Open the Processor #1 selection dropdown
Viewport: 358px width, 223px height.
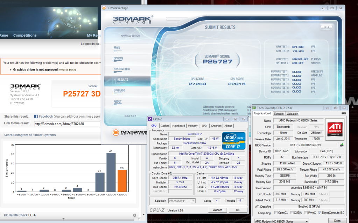click(181, 201)
